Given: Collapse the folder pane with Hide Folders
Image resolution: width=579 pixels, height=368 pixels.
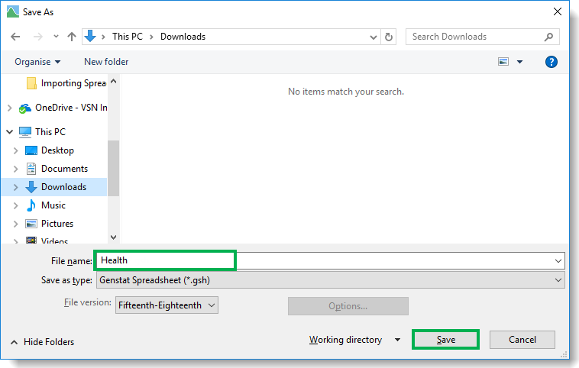Looking at the screenshot, I should click(43, 342).
